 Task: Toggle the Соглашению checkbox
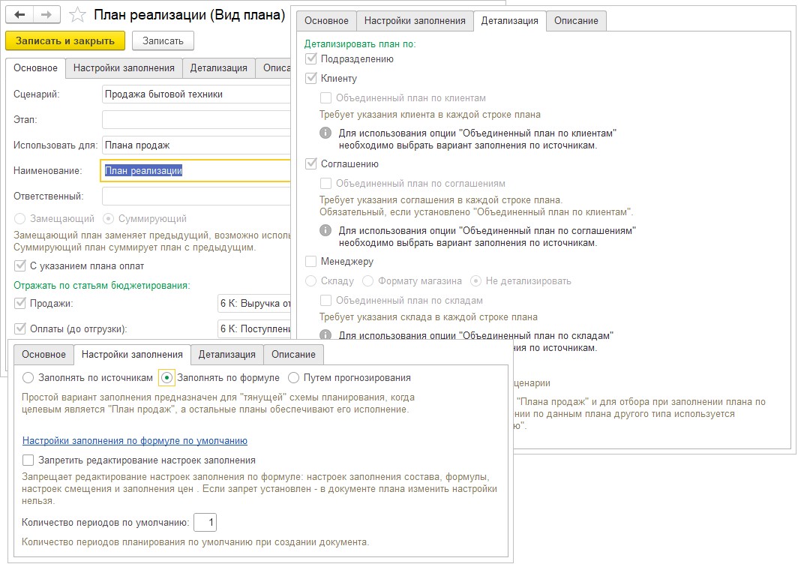tap(310, 163)
